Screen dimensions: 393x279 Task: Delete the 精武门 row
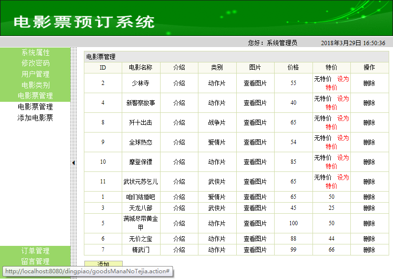tap(369, 250)
